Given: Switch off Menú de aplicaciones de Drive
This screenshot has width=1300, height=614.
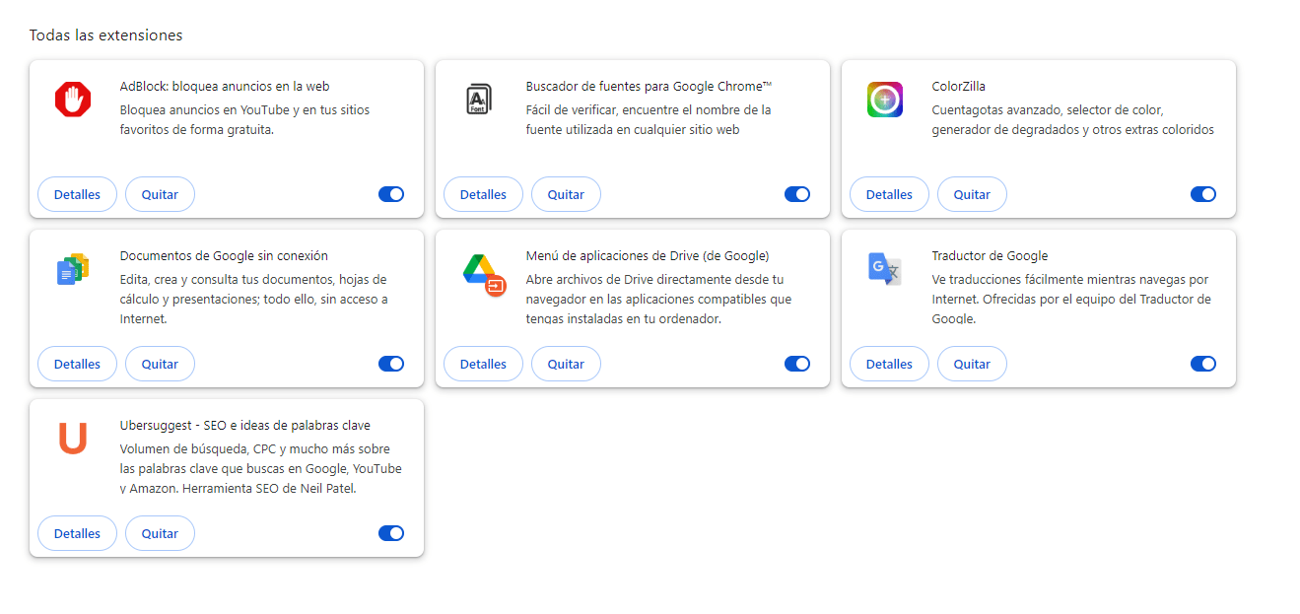Looking at the screenshot, I should 797,364.
